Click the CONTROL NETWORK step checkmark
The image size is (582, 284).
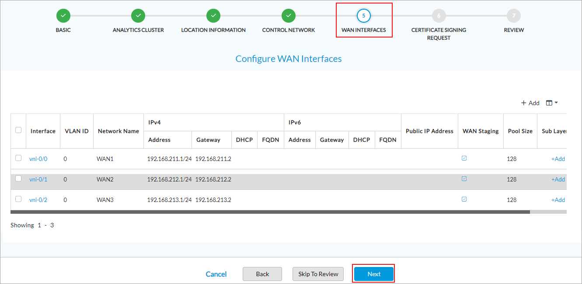[289, 15]
